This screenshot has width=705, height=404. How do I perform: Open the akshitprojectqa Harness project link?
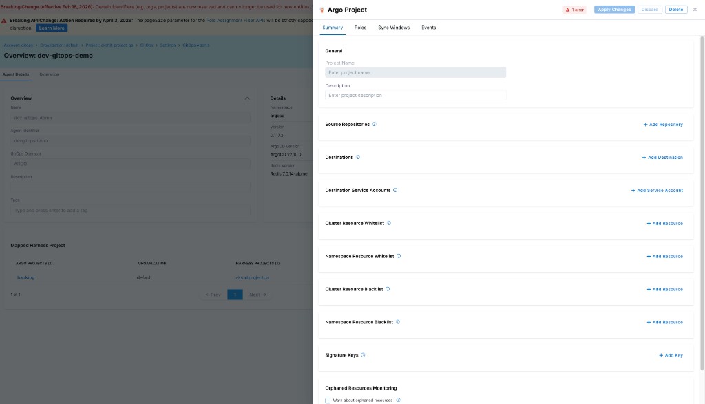[252, 278]
